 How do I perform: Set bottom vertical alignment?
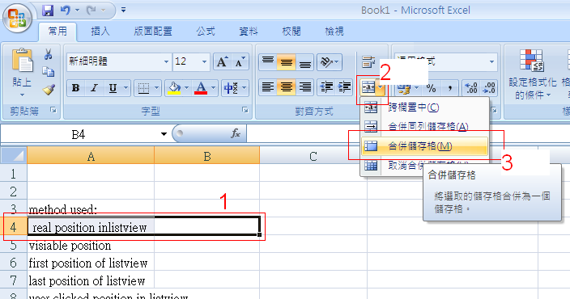(x=304, y=61)
